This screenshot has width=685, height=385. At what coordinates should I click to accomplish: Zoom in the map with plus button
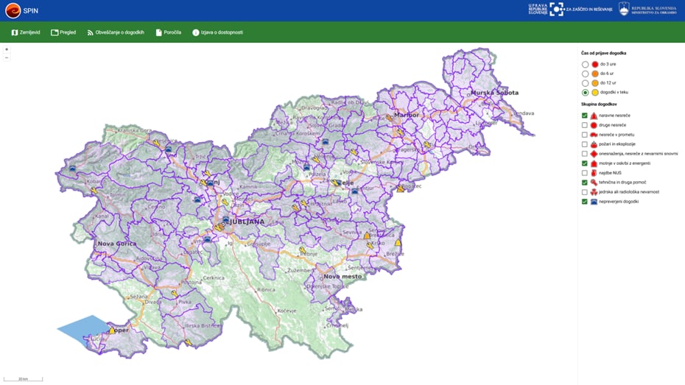tap(7, 49)
